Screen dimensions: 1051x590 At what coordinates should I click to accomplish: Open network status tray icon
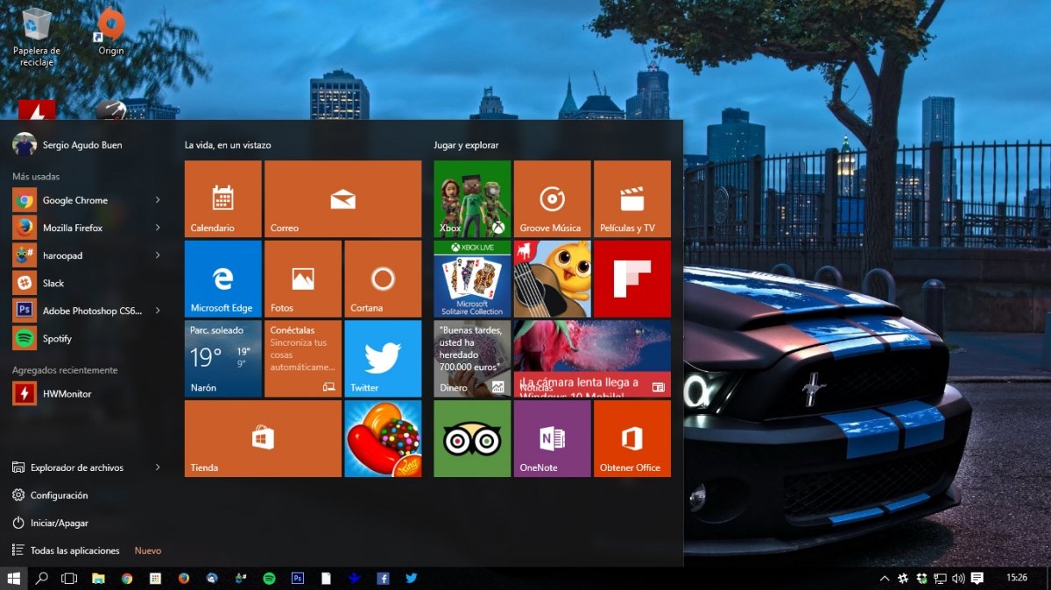940,579
